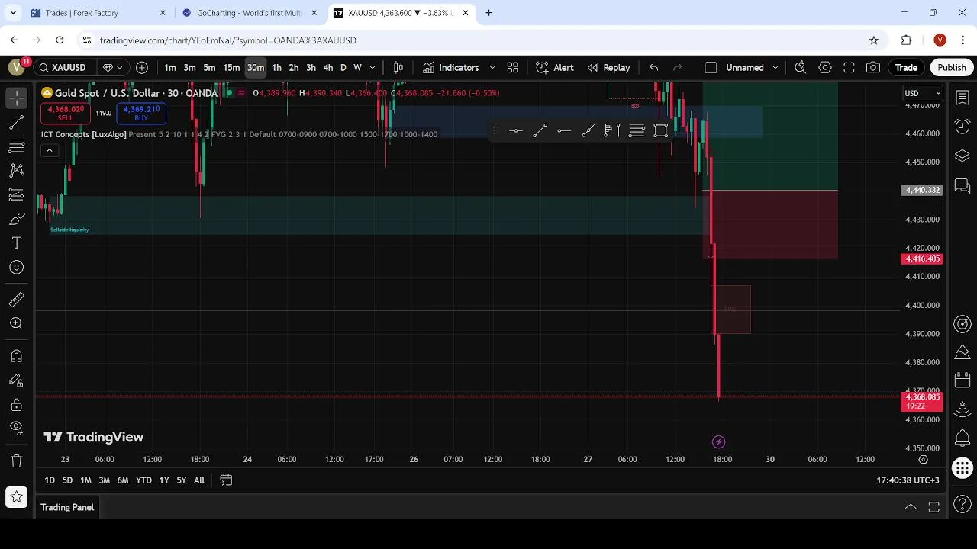Screen dimensions: 977x549
Task: Open the forecasting and measurement tools
Action: click(x=16, y=195)
